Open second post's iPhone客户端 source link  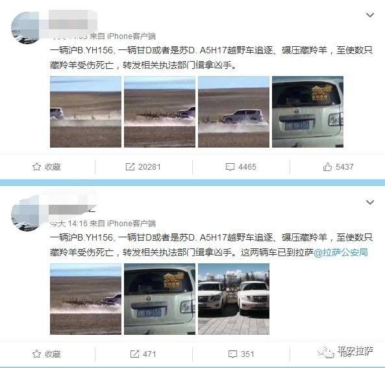(x=131, y=224)
